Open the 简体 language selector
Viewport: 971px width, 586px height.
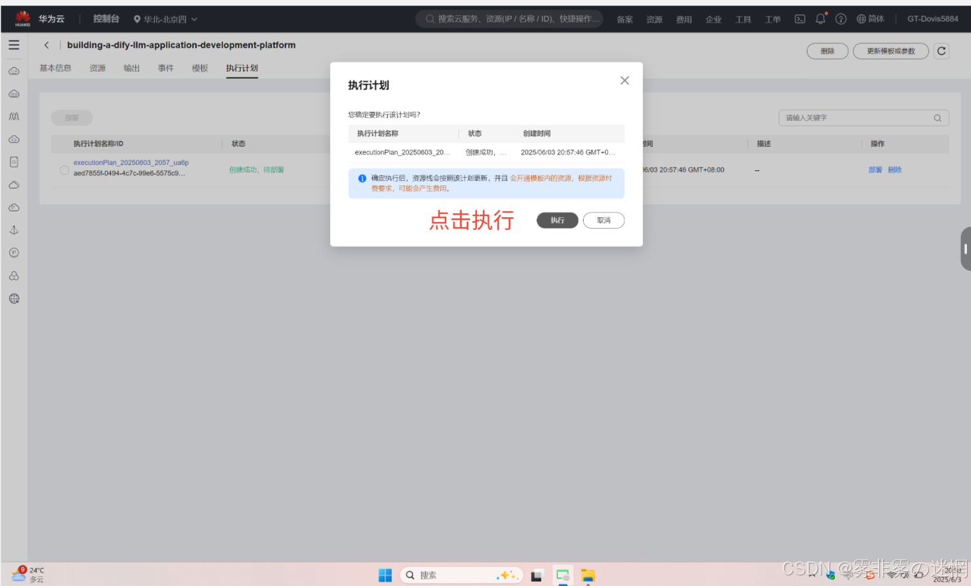point(870,19)
